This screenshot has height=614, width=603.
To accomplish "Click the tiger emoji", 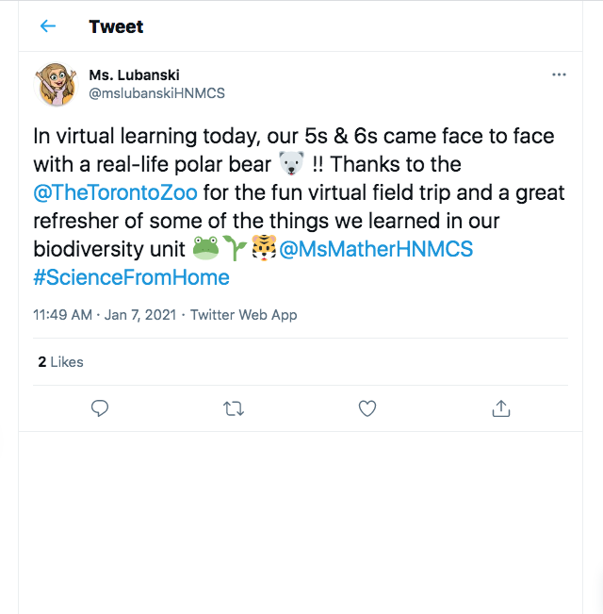I will click(x=264, y=248).
